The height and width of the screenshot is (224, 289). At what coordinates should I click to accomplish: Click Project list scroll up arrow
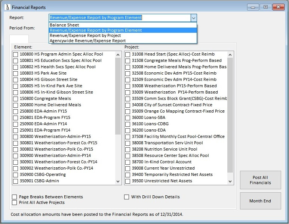[x=230, y=55]
